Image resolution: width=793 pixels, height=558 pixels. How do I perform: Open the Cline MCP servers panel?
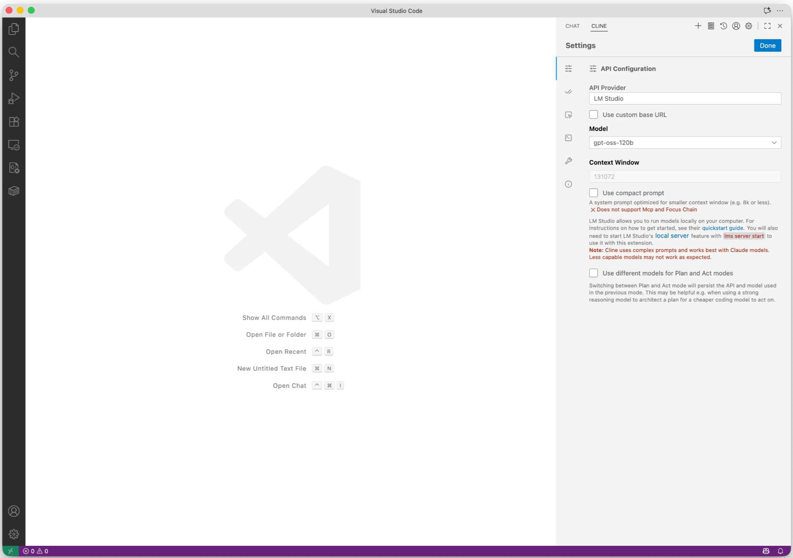(x=710, y=26)
